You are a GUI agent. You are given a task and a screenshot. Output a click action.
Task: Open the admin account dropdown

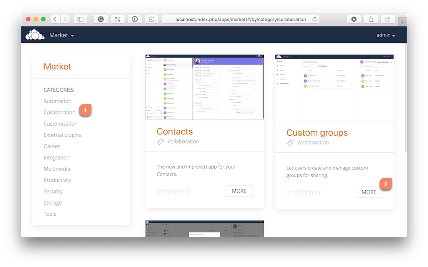coord(385,35)
